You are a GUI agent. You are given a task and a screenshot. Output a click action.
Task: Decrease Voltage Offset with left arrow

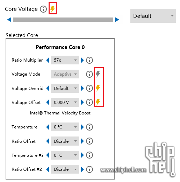pyautogui.click(x=48, y=102)
